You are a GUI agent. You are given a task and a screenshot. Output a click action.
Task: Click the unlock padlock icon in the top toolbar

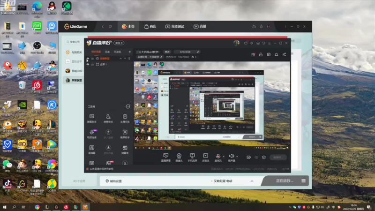(261, 54)
